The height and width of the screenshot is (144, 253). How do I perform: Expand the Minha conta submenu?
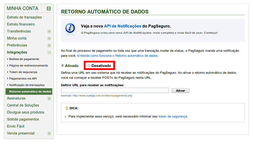click(49, 38)
